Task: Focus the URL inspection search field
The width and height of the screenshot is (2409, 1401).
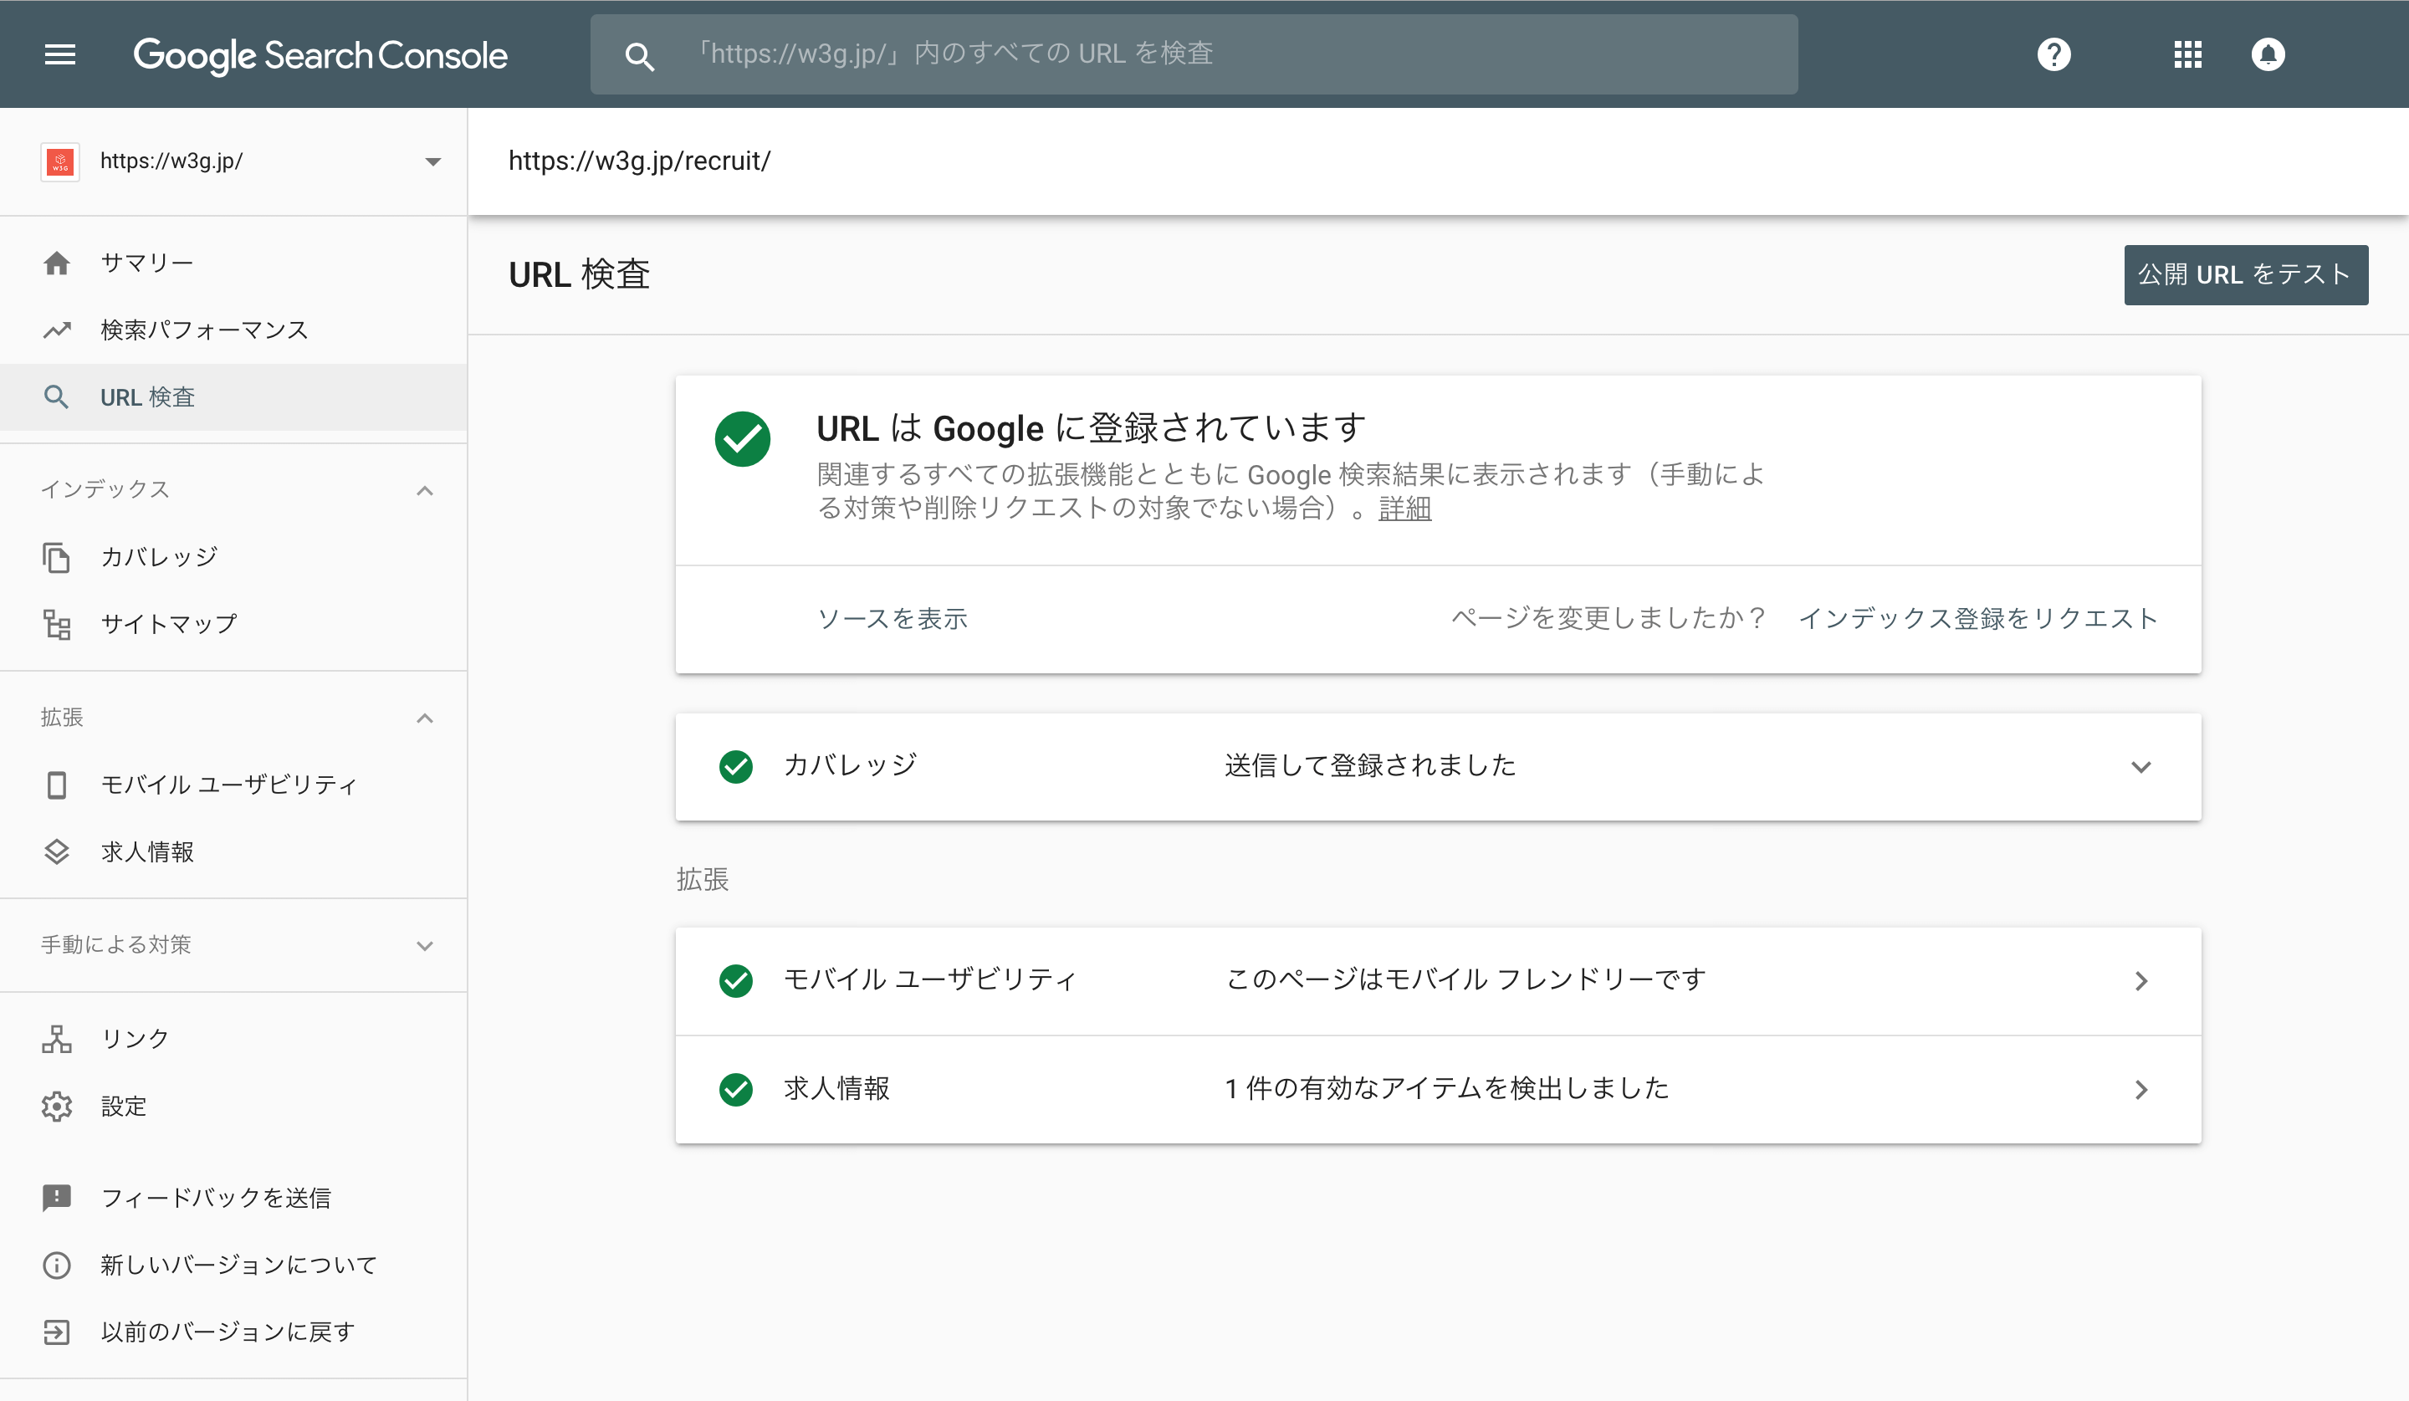Action: tap(1194, 54)
